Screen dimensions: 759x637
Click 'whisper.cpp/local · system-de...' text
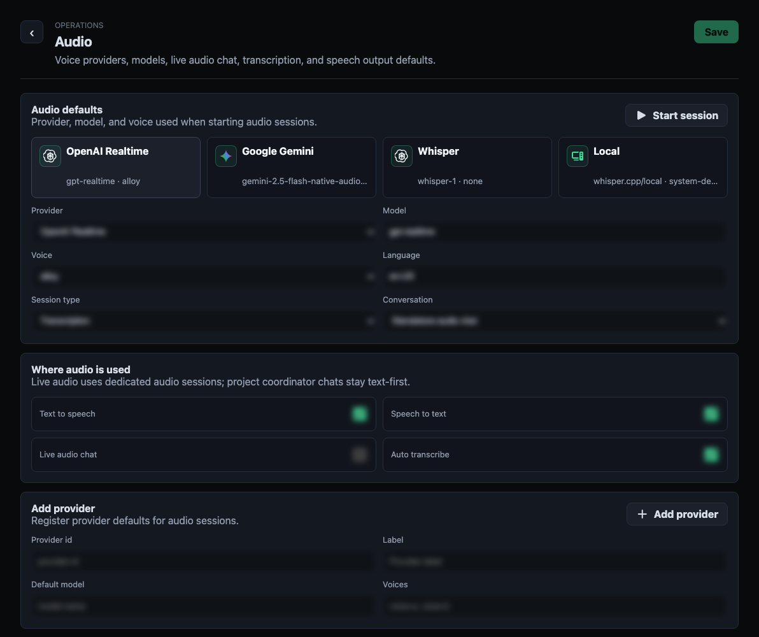[x=655, y=181]
